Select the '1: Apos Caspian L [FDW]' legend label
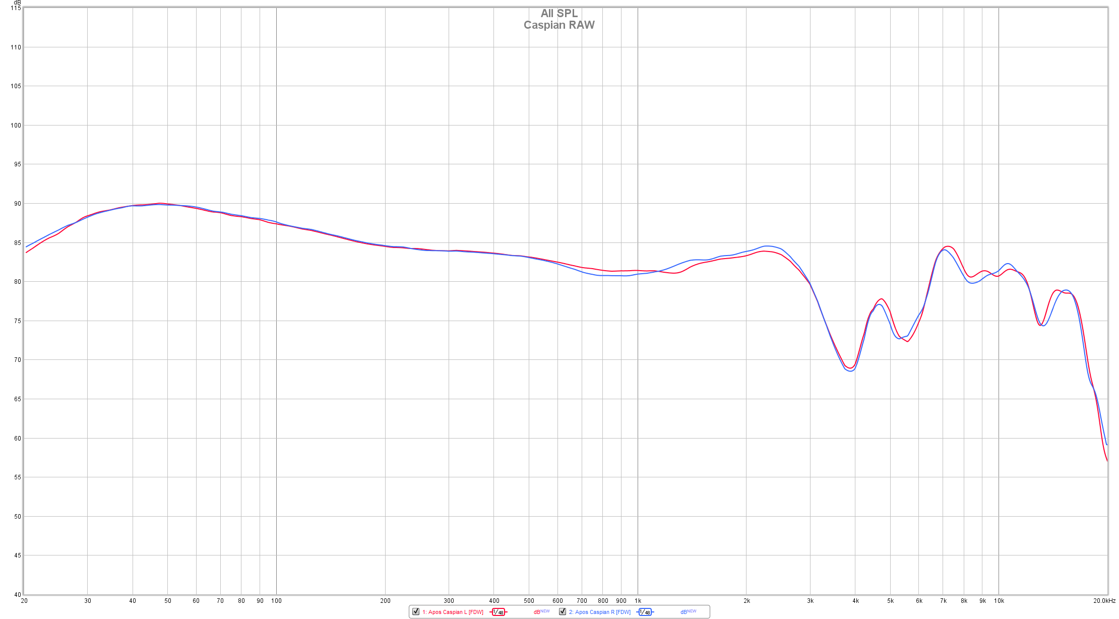The height and width of the screenshot is (619, 1119). (x=453, y=612)
